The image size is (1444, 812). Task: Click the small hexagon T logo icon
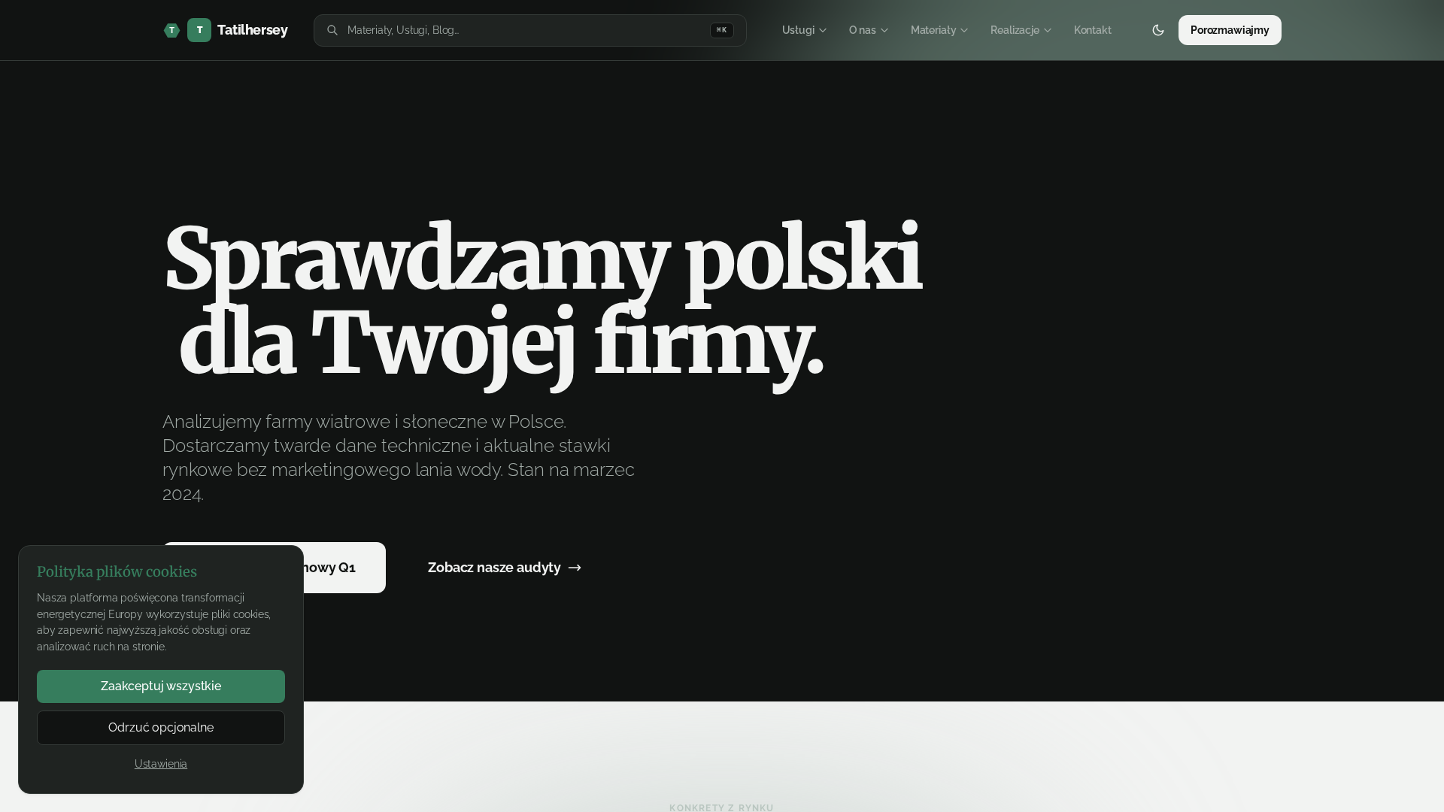point(171,30)
